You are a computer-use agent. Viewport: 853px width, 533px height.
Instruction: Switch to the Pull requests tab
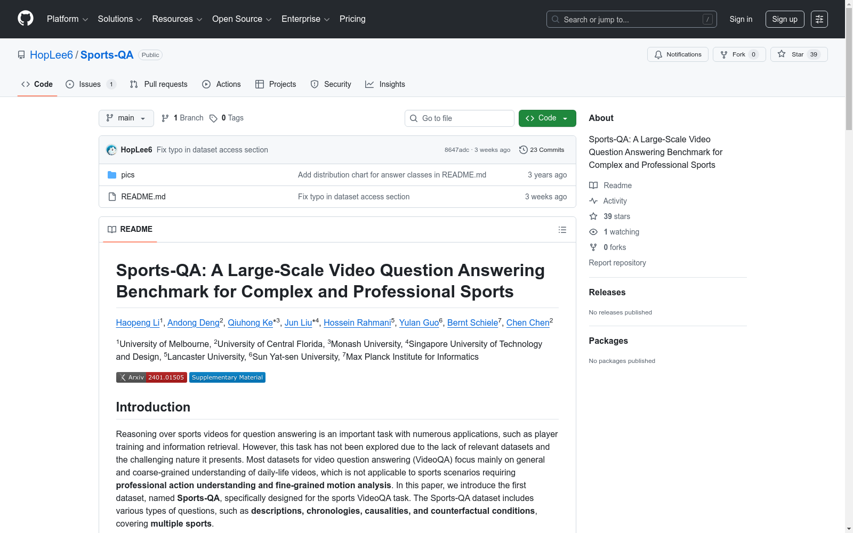click(x=159, y=84)
